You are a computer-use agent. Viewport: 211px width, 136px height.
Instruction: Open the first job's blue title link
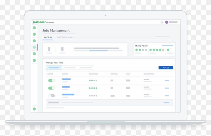[x=66, y=79]
